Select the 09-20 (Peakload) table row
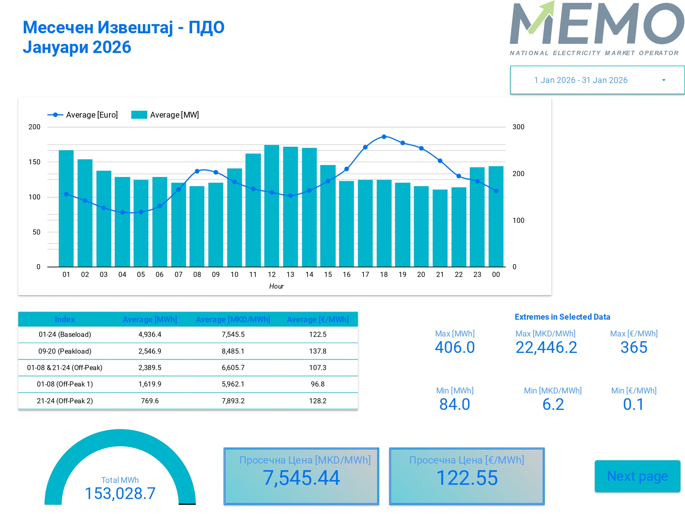Viewport: 685px width, 514px height. tap(188, 351)
